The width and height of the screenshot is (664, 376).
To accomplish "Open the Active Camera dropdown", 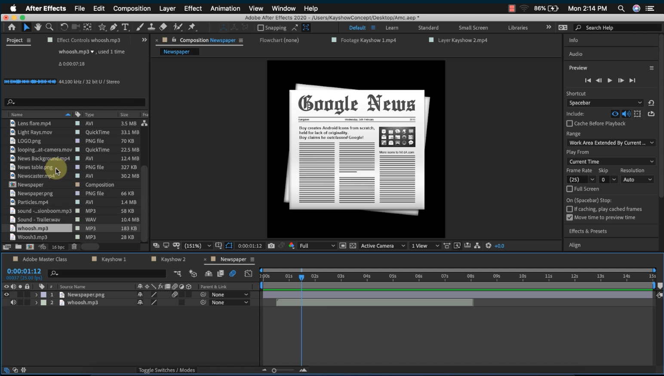I will click(383, 246).
